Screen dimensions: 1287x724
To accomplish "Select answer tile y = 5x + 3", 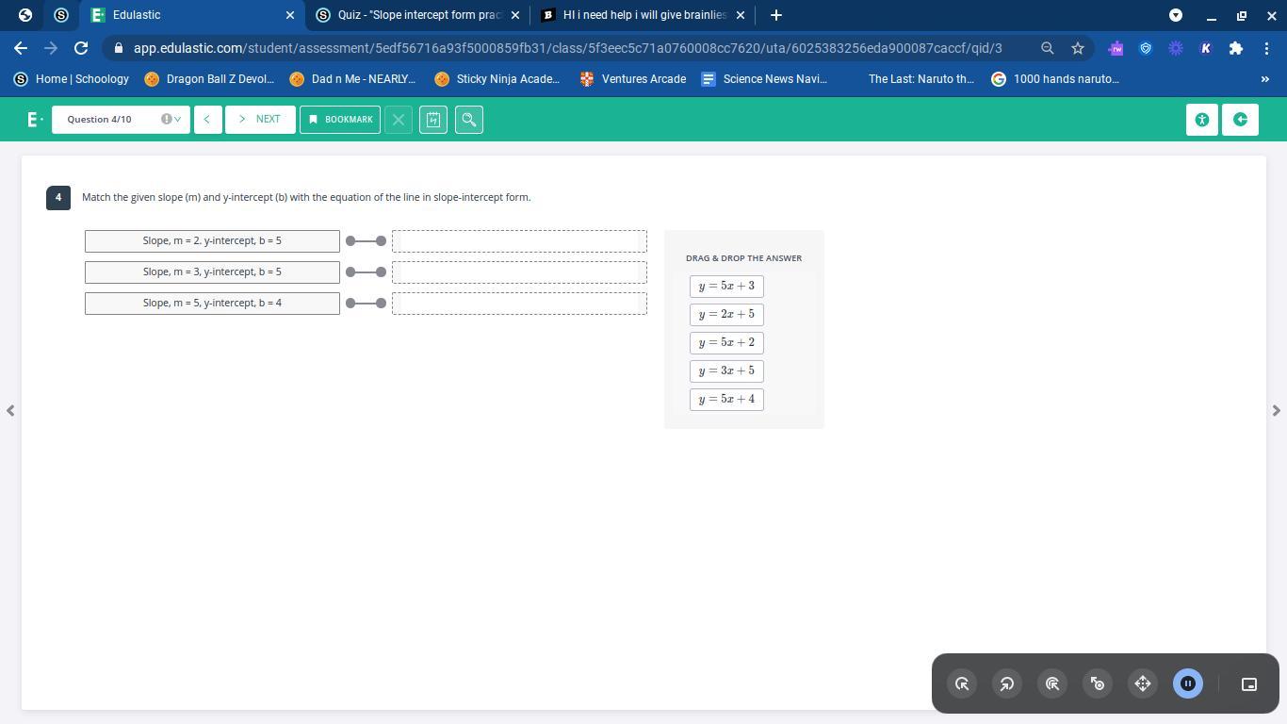I will point(726,287).
